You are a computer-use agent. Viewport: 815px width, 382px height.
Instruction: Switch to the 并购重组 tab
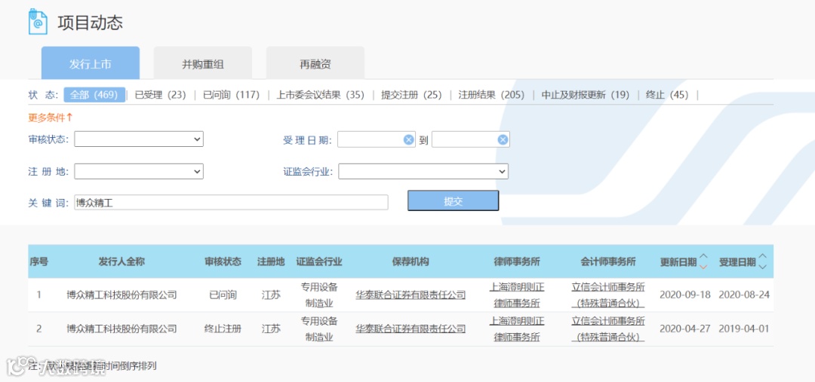click(203, 64)
